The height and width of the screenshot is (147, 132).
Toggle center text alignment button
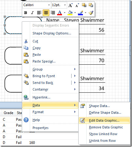point(46,13)
